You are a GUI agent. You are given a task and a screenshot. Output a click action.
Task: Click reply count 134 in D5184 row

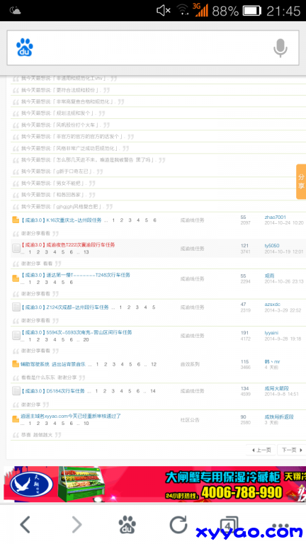click(244, 389)
